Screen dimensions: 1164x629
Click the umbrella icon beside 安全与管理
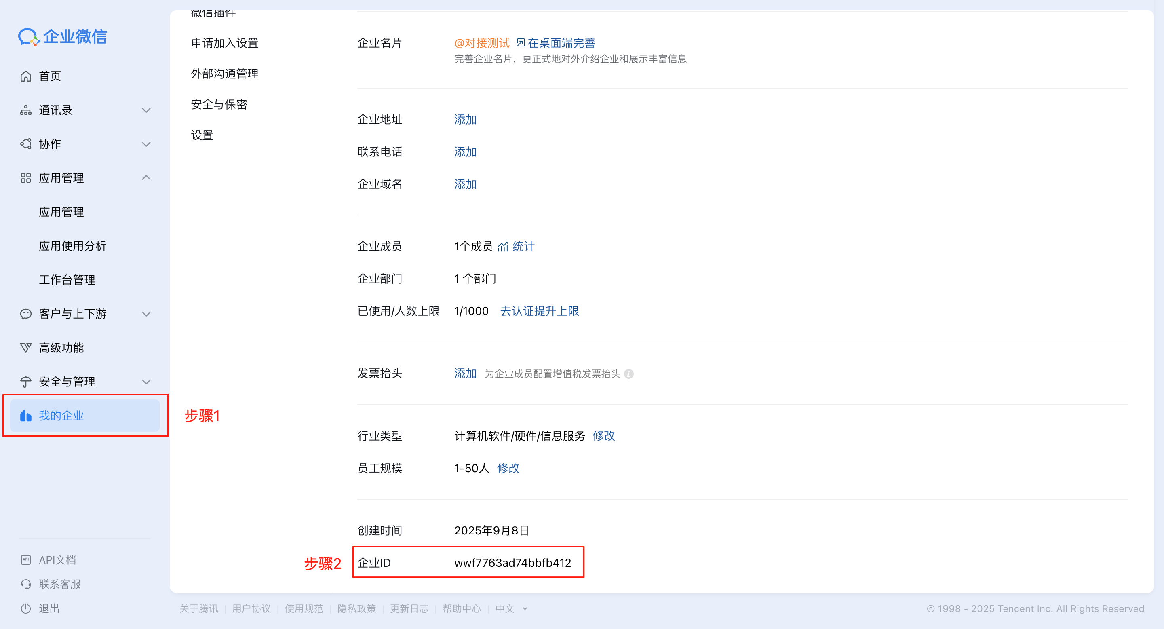pyautogui.click(x=26, y=382)
